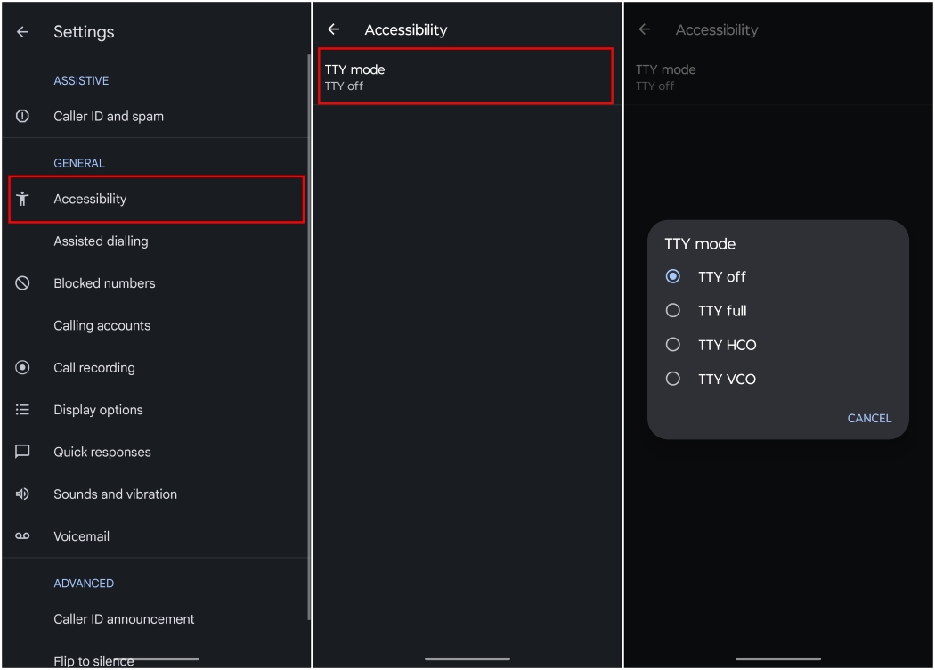Enable TTY full mode
Image resolution: width=935 pixels, height=670 pixels.
673,310
